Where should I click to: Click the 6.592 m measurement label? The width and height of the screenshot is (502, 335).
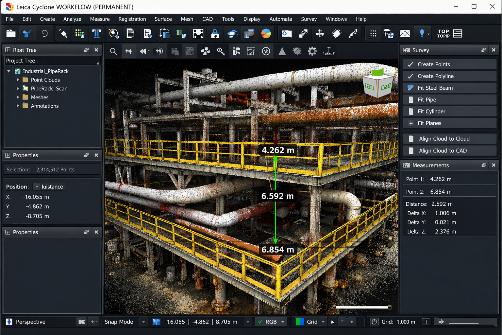[x=277, y=196]
